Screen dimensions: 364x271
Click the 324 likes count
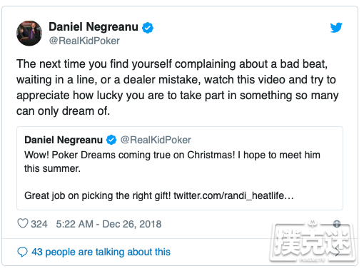click(39, 224)
